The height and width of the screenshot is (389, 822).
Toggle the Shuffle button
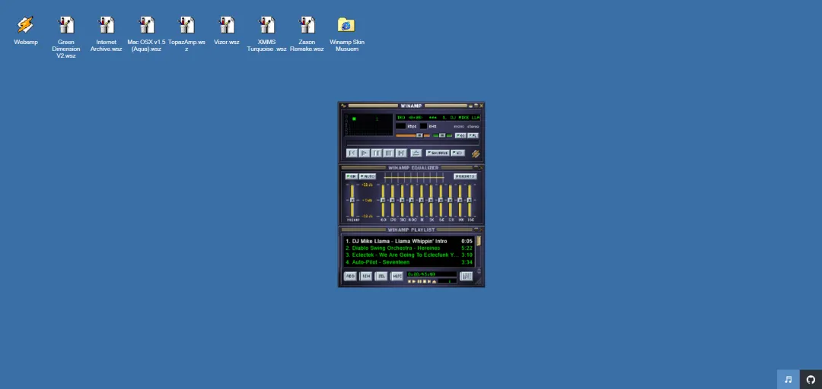(x=438, y=153)
